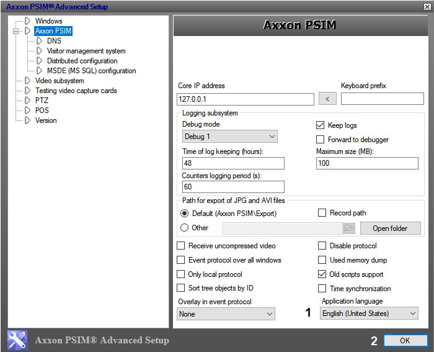Uncheck the Keep logs checkbox
The width and height of the screenshot is (434, 352).
320,125
